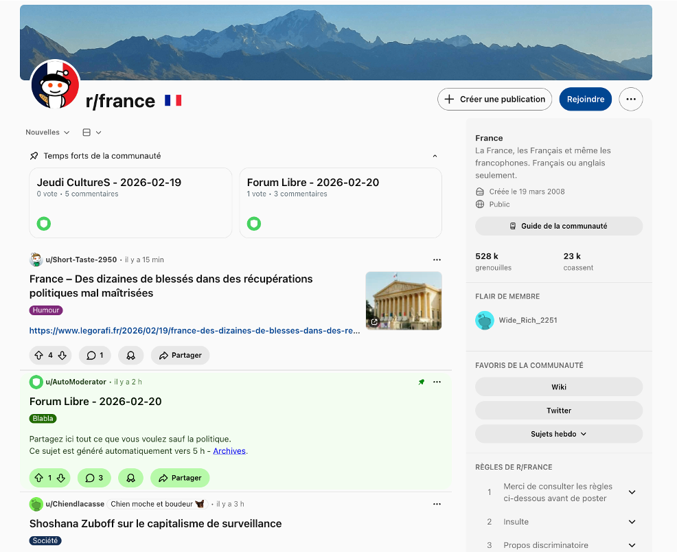Click the r/france community avatar

(x=55, y=84)
